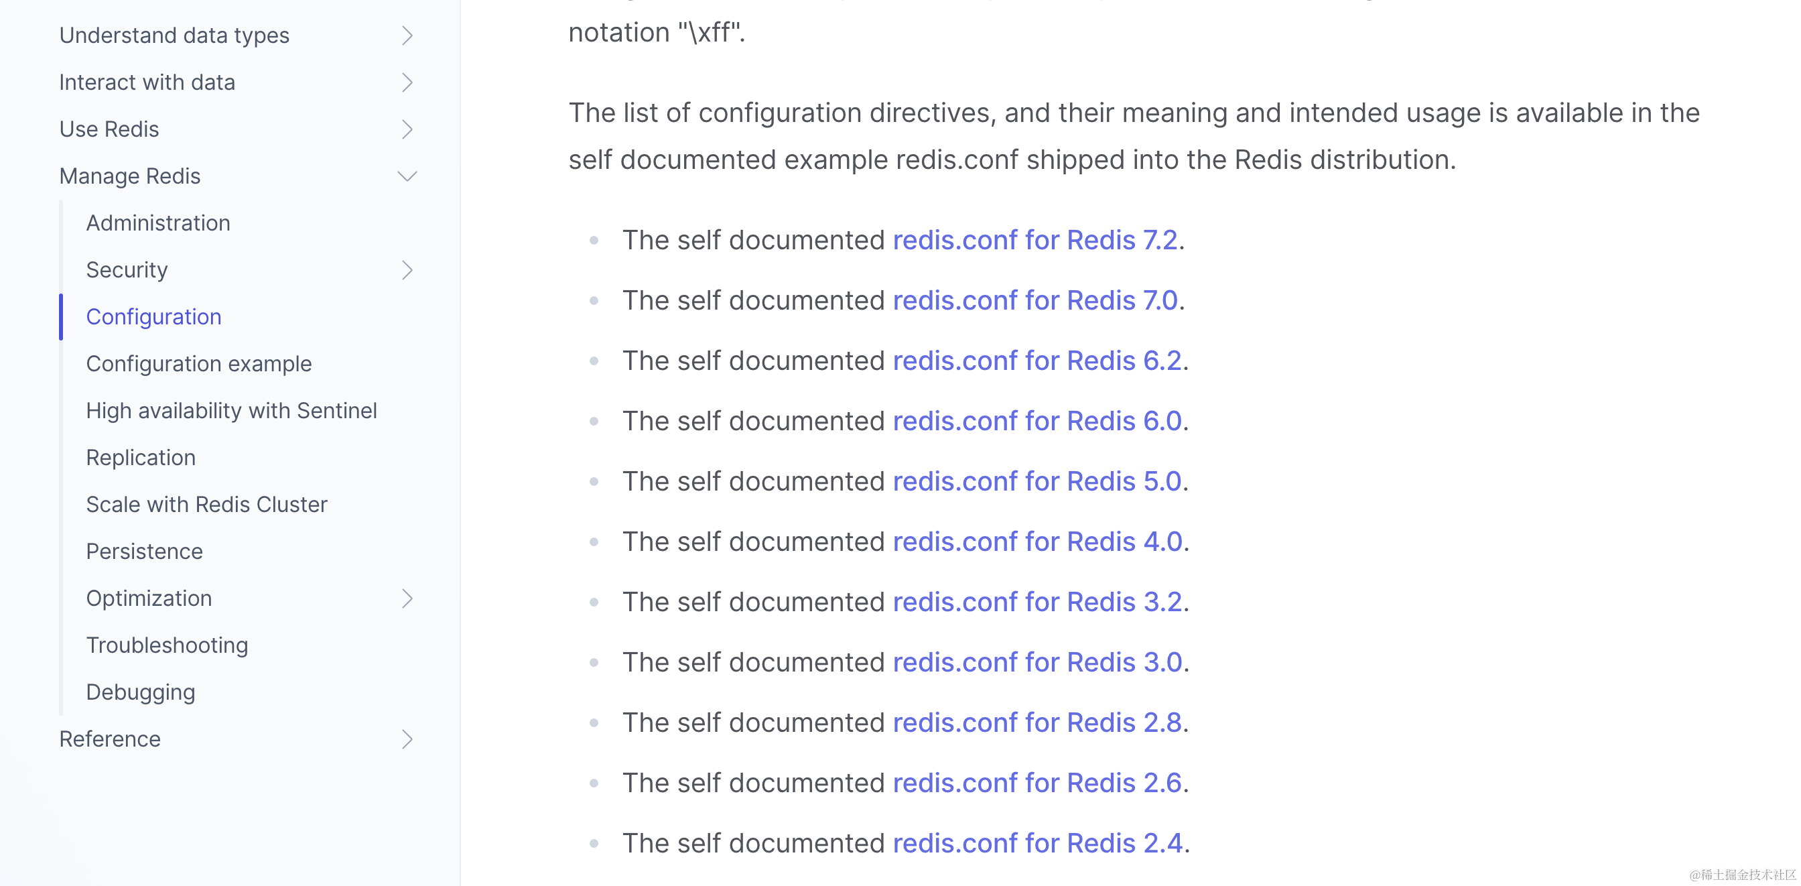The width and height of the screenshot is (1801, 886).
Task: Open the Configuration example page
Action: [198, 364]
